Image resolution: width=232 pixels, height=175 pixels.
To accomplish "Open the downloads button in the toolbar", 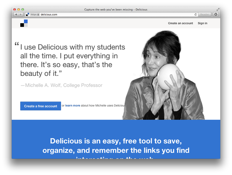I will [216, 14].
